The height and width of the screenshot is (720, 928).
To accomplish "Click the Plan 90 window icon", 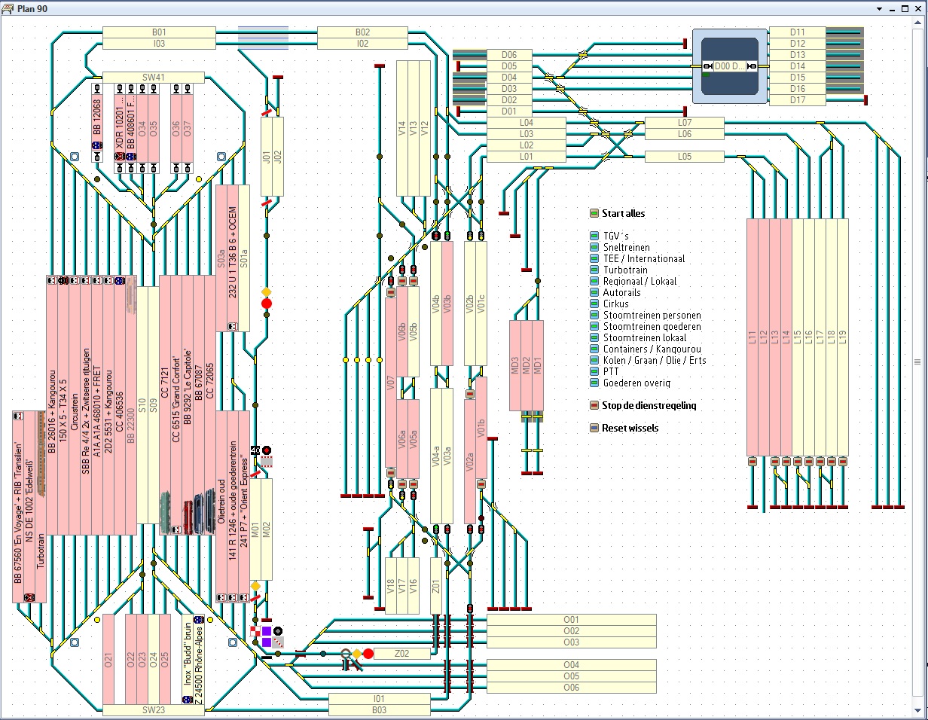I will (8, 8).
